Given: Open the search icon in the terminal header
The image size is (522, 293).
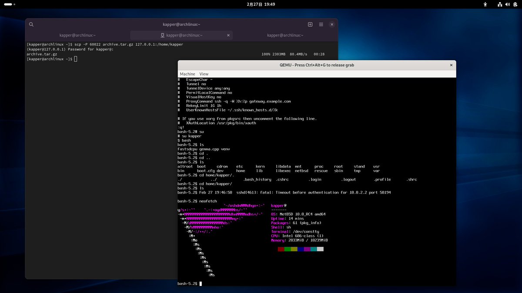Looking at the screenshot, I should 31,24.
